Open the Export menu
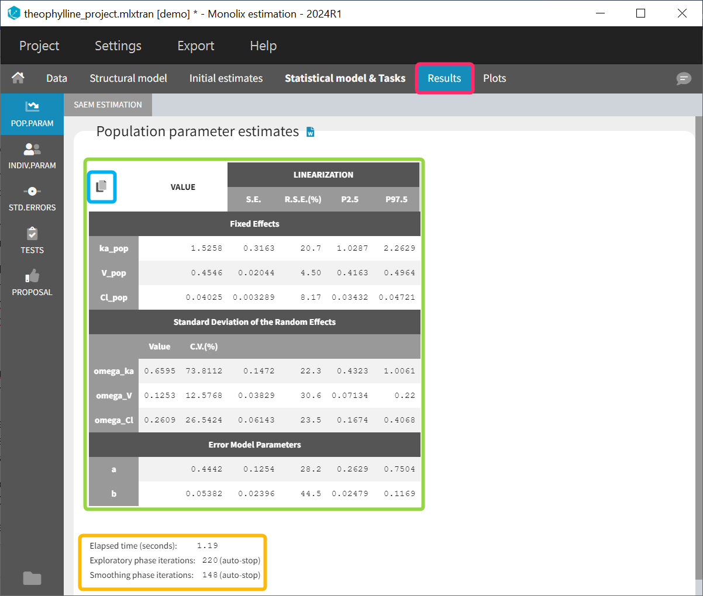Screen dimensions: 703x596 click(195, 46)
